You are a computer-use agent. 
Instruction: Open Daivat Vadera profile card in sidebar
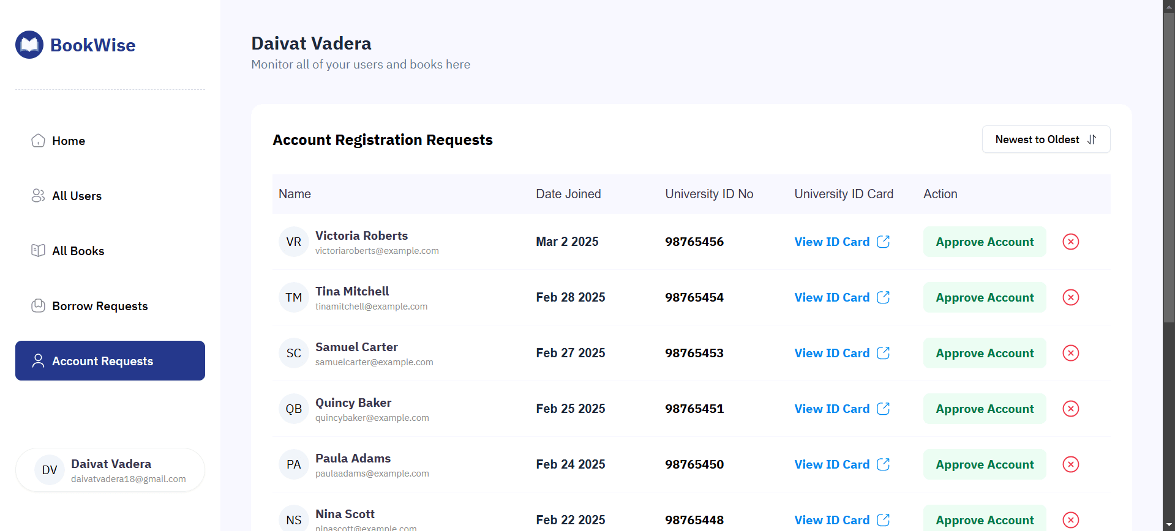(110, 470)
